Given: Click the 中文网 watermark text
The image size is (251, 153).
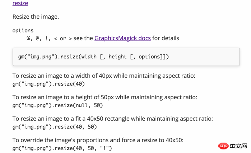Looking at the screenshot, I should click(238, 146).
